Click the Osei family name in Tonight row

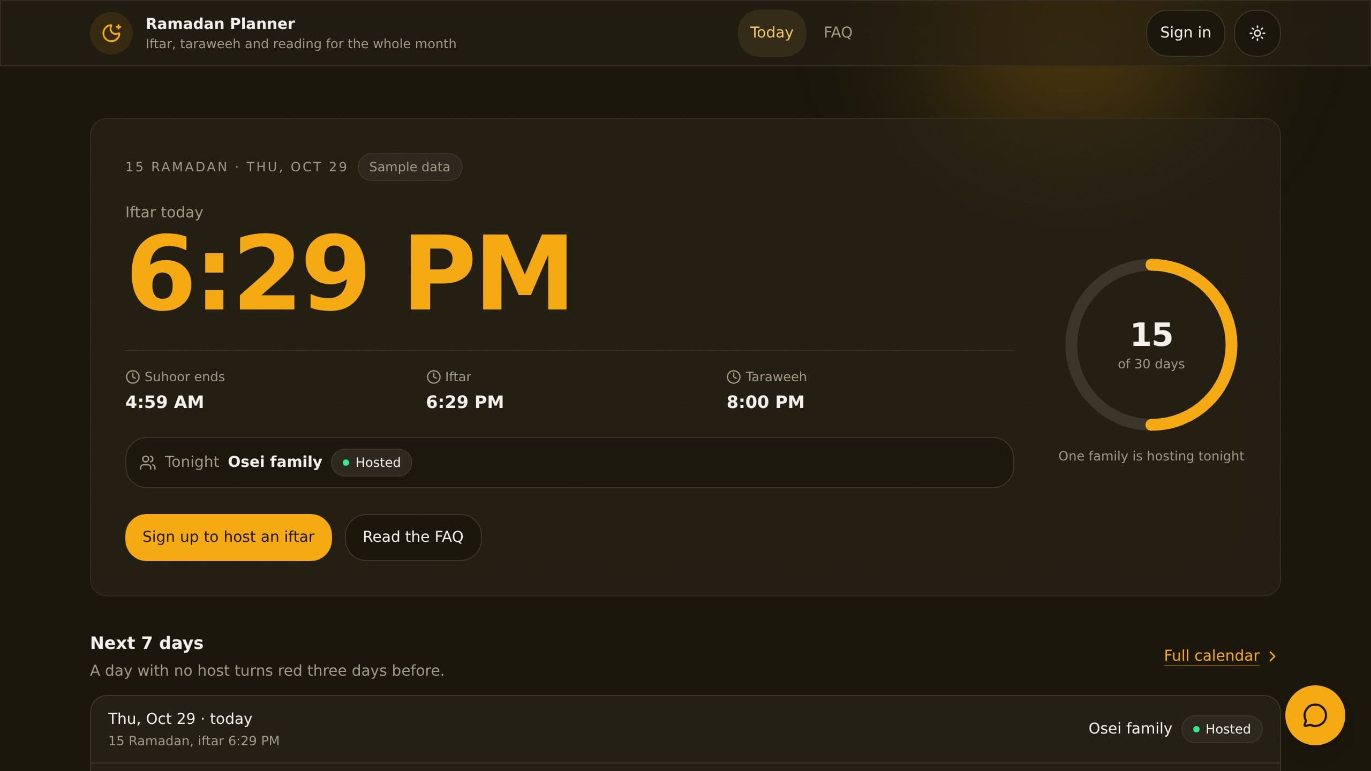coord(275,462)
